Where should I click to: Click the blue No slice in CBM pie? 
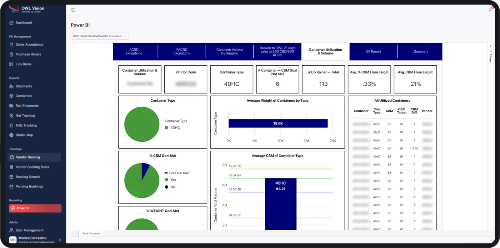tap(145, 171)
